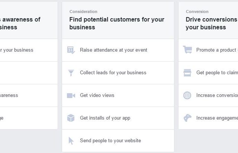
Task: Select Send people to your website
Action: pos(118,141)
